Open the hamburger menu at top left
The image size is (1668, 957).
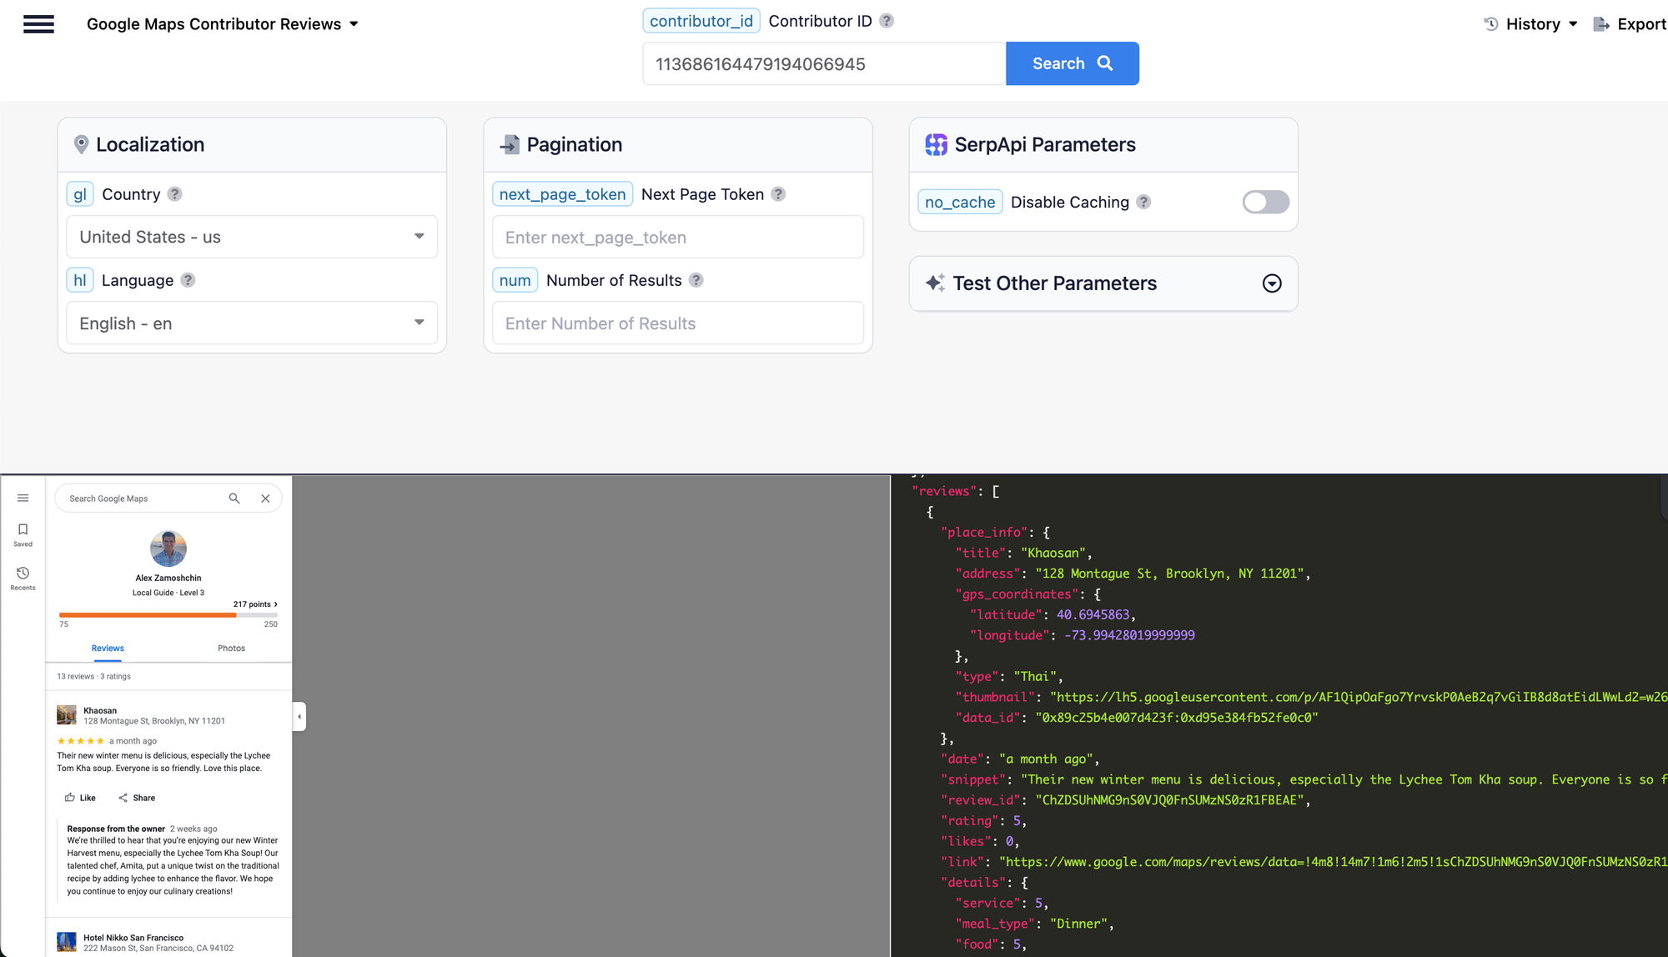coord(38,24)
